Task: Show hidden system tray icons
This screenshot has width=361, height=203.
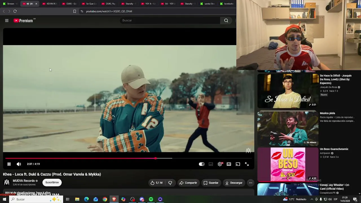Action: coord(312,199)
